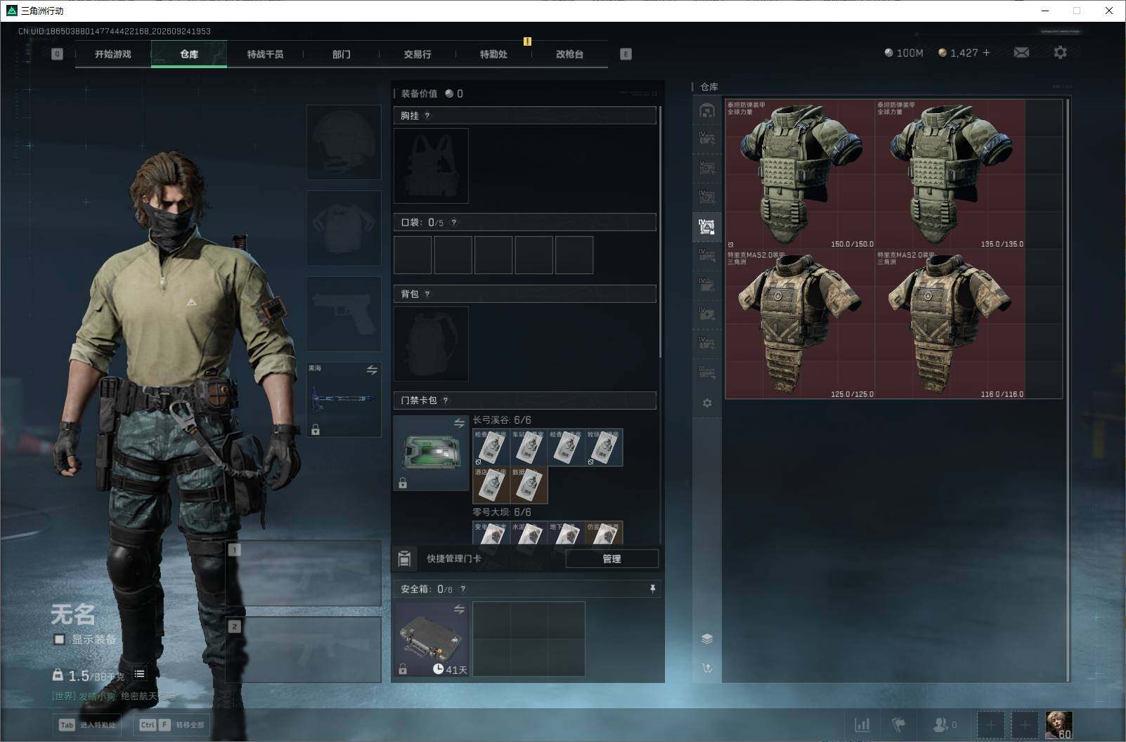The image size is (1126, 742).
Task: Click the Tab 进入特勤处 shortcut button
Action: pos(88,725)
